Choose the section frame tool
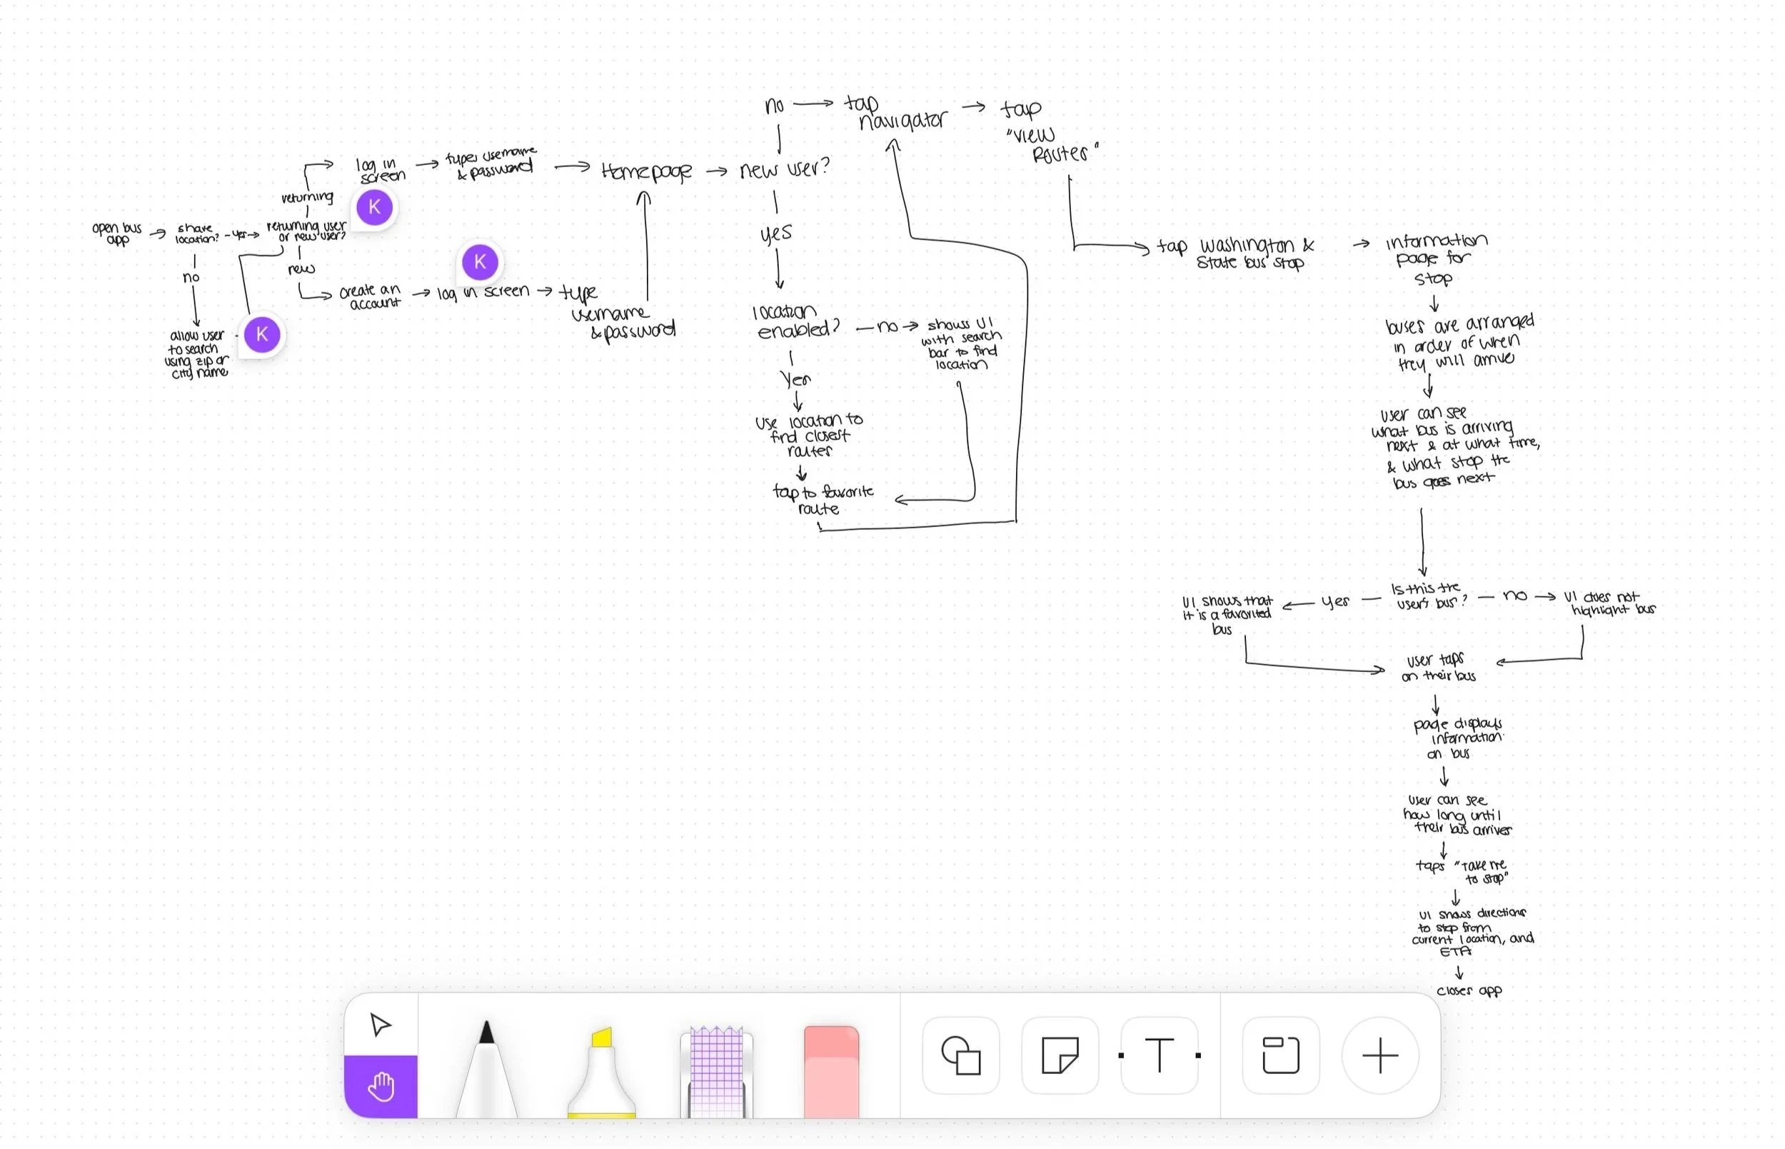This screenshot has width=1785, height=1149. pyautogui.click(x=1280, y=1055)
